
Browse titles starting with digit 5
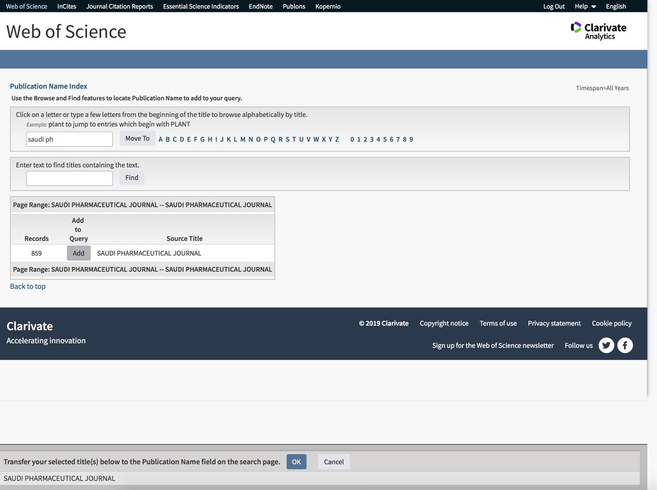click(x=385, y=139)
